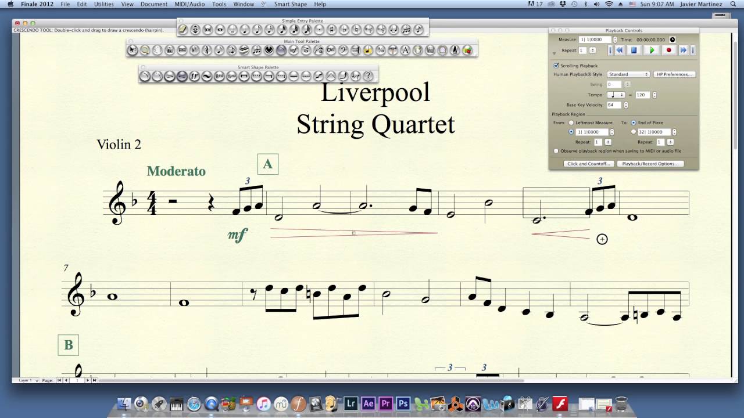Click the clock icon beside Time display
The width and height of the screenshot is (744, 418).
tap(673, 39)
